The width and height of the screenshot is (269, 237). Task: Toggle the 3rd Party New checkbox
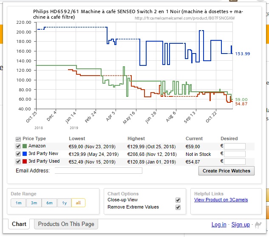click(18, 154)
